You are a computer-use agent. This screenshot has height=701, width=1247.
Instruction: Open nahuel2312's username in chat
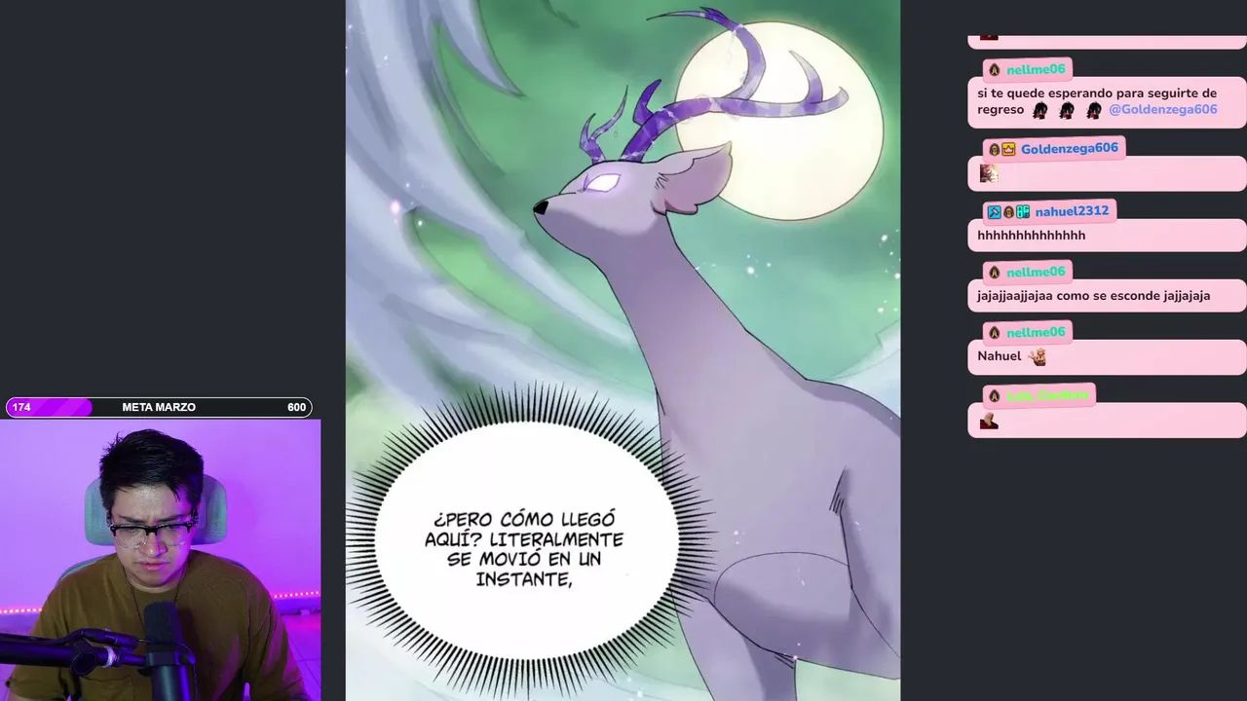[1073, 211]
